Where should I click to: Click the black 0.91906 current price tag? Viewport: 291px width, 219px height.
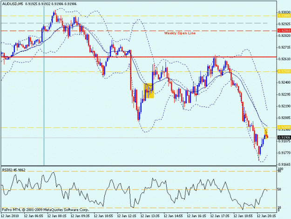click(284, 137)
